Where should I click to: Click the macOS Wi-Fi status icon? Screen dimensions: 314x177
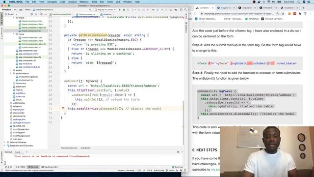(268, 2)
